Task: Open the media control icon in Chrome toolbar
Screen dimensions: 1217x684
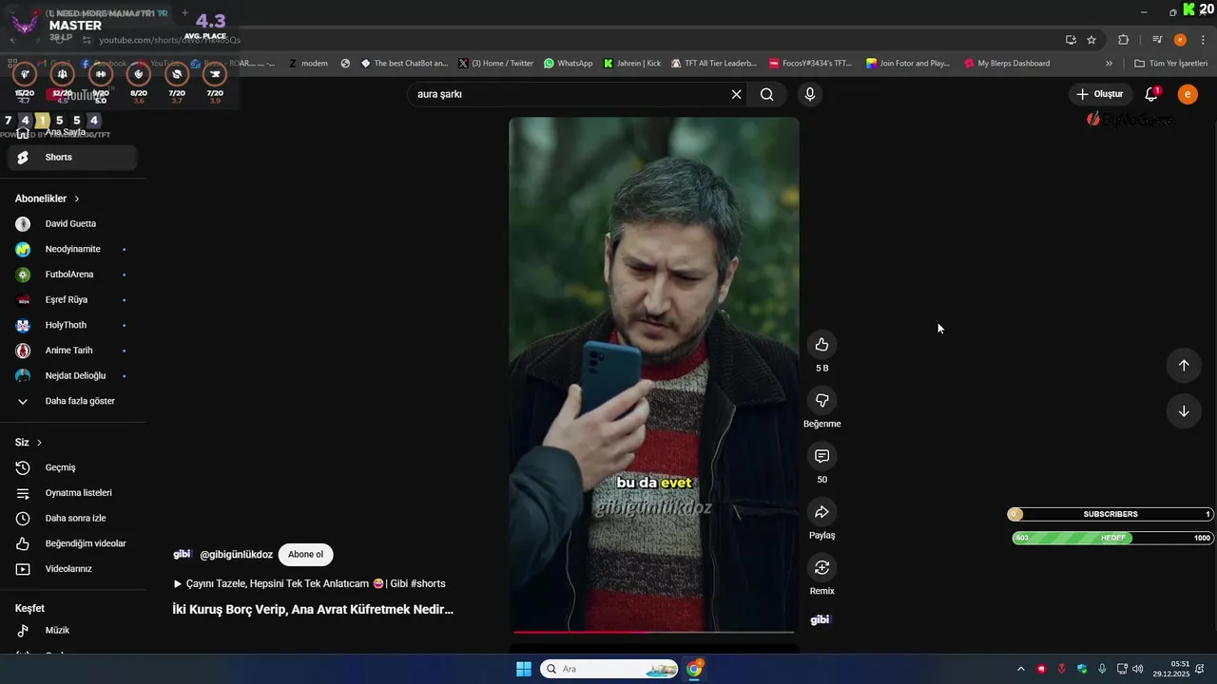Action: (1157, 40)
